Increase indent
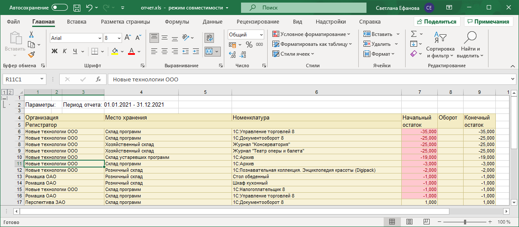519x227 pixels. [x=196, y=51]
